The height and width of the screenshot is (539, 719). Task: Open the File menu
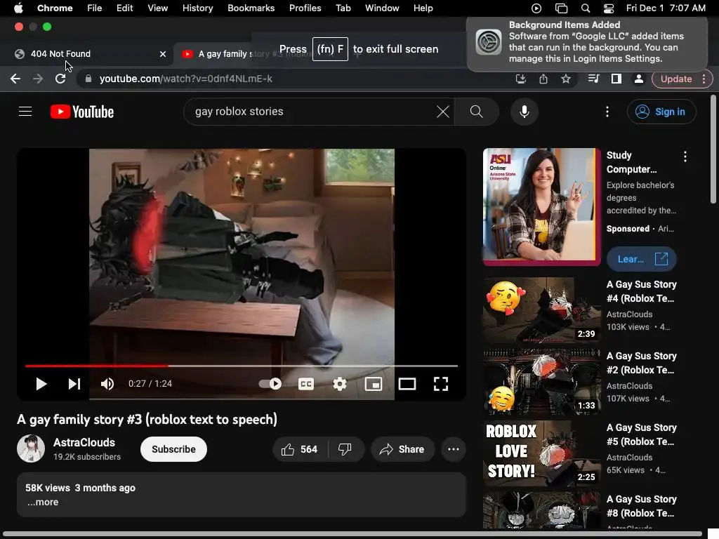pyautogui.click(x=95, y=8)
